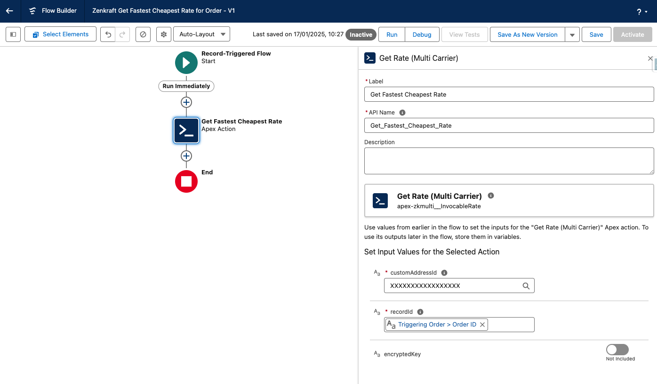Screen dimensions: 657x384
Task: Click the Flow Builder logo icon
Action: pyautogui.click(x=32, y=11)
